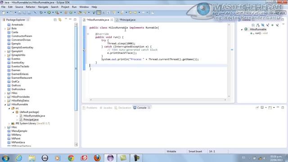The image size is (288, 162).
Task: Click Pin Console icon in Console view
Action: pos(257,108)
